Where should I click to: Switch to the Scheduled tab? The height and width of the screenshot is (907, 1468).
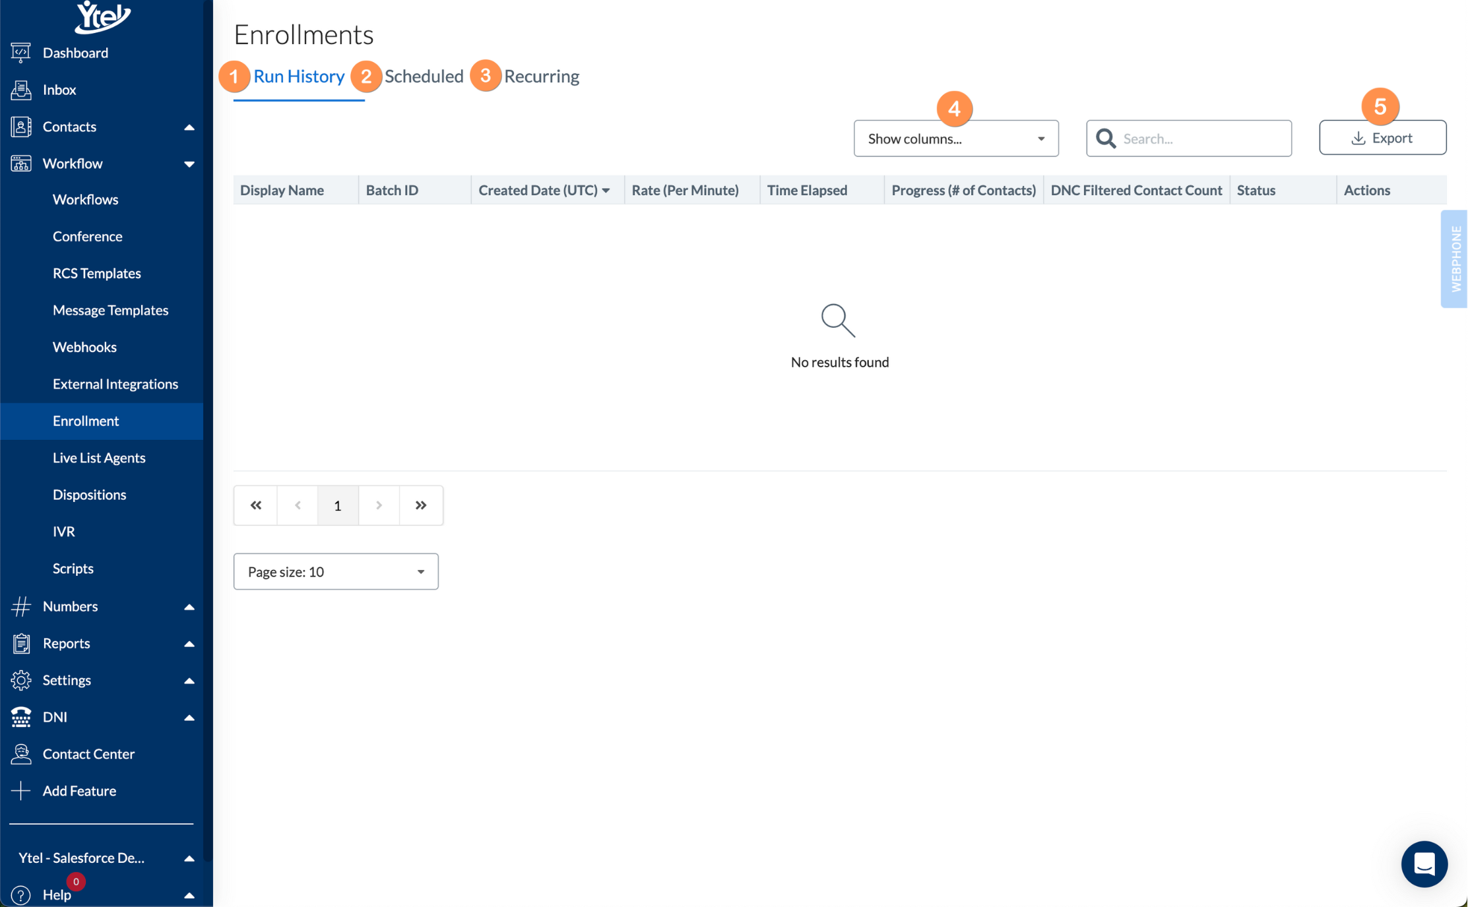pos(424,77)
